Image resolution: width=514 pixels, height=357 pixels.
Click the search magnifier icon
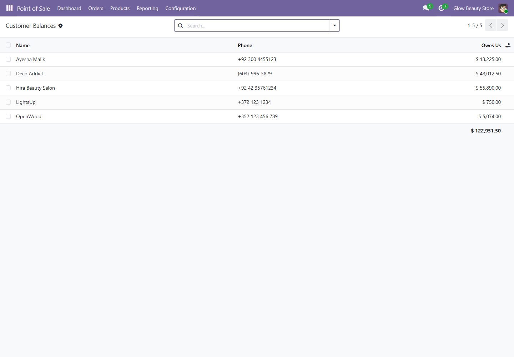(181, 26)
